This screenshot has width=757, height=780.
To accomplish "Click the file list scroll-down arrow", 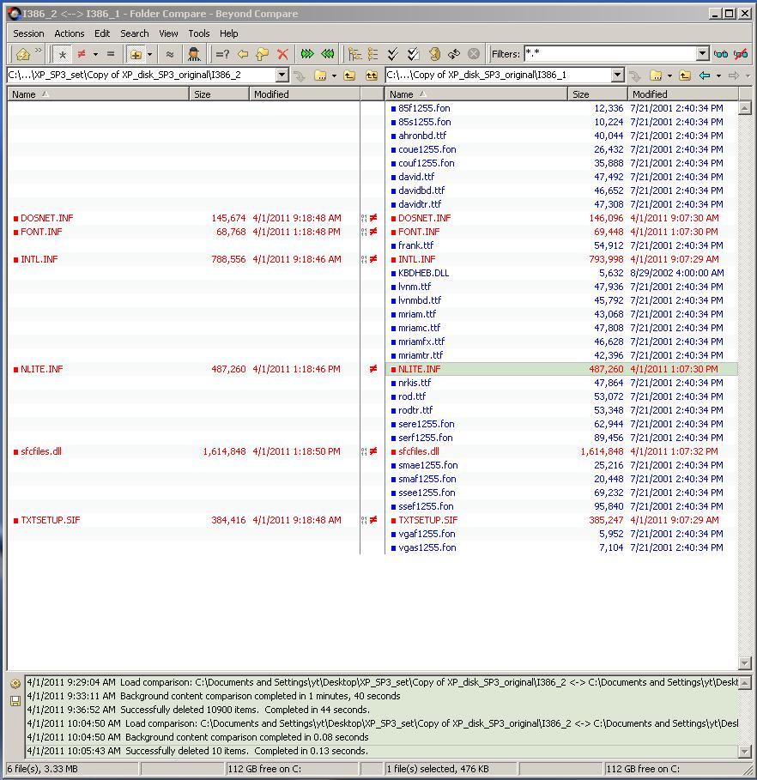I will 745,662.
